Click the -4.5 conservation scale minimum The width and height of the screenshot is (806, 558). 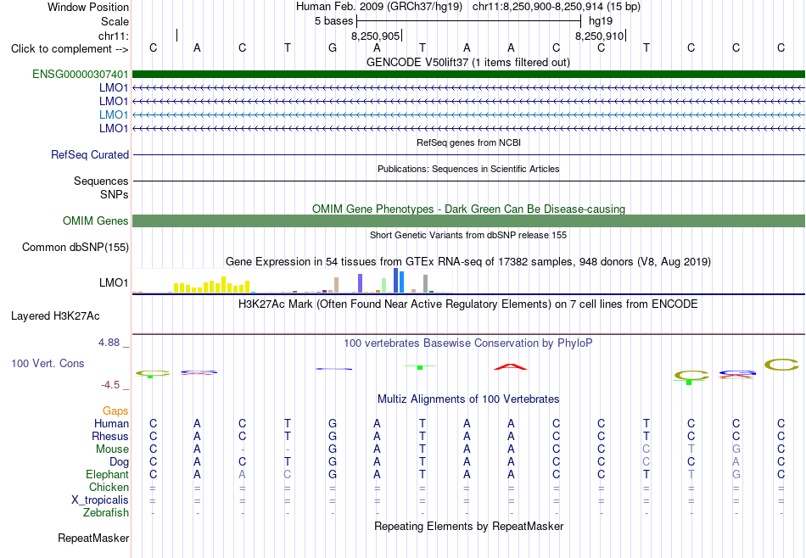pyautogui.click(x=110, y=385)
